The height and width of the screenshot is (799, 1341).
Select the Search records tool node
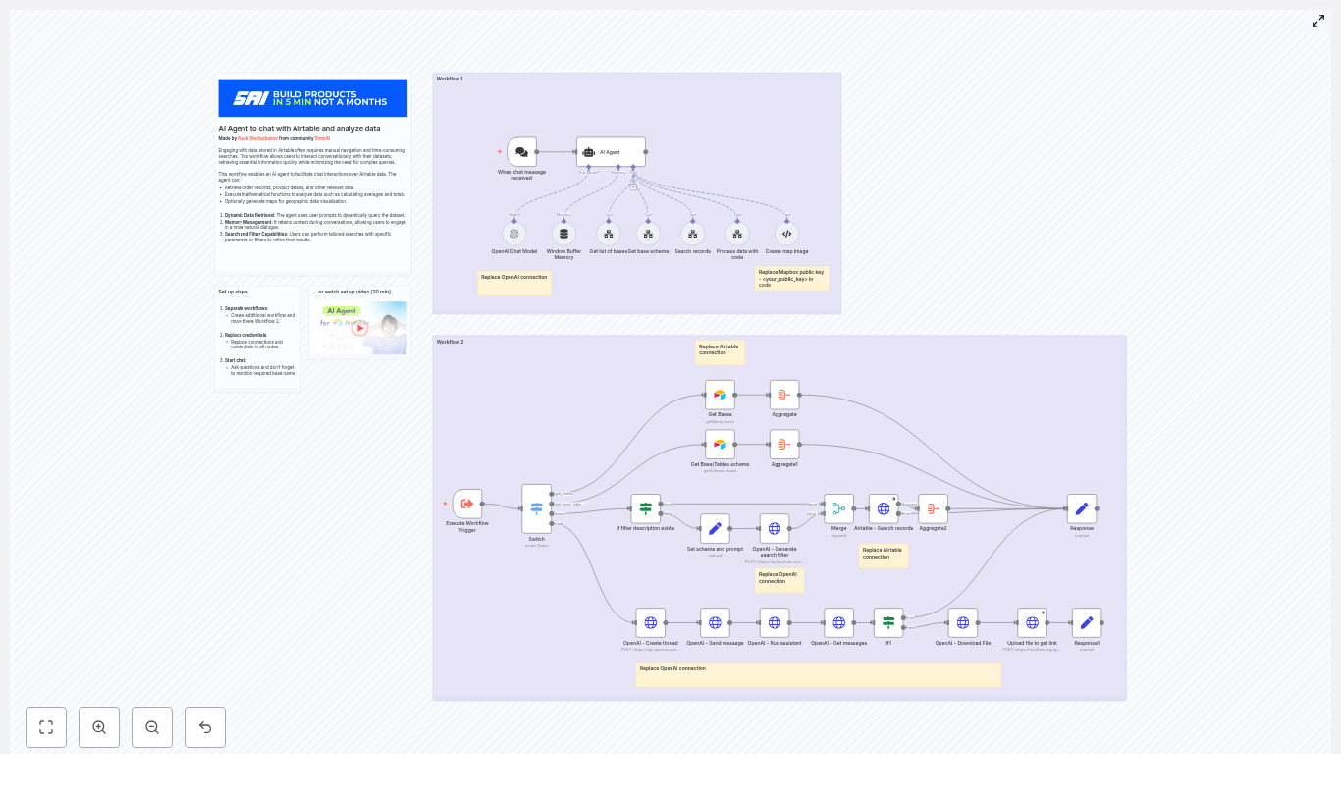coord(692,233)
